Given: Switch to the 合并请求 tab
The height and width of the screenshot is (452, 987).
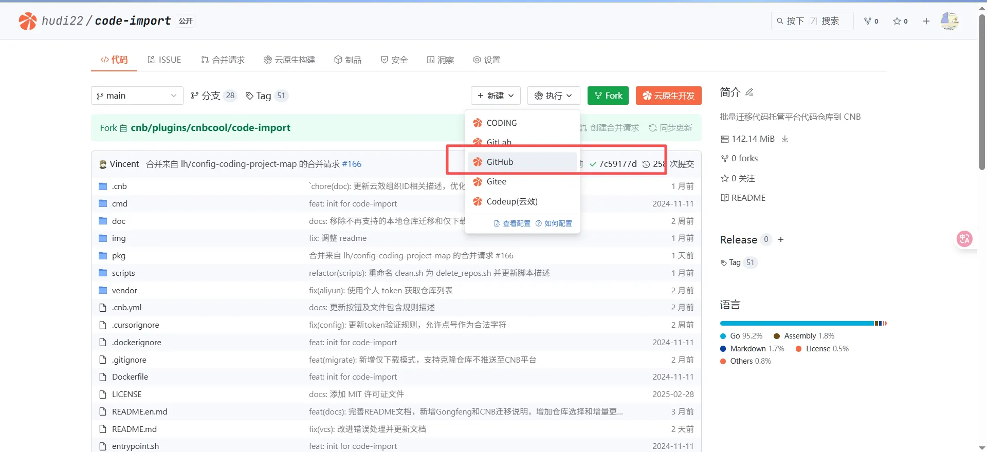Looking at the screenshot, I should pos(223,60).
